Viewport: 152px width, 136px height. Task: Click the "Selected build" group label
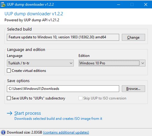tap(19, 29)
